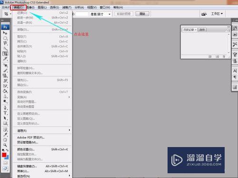Reset default foreground and background colors

3,150
